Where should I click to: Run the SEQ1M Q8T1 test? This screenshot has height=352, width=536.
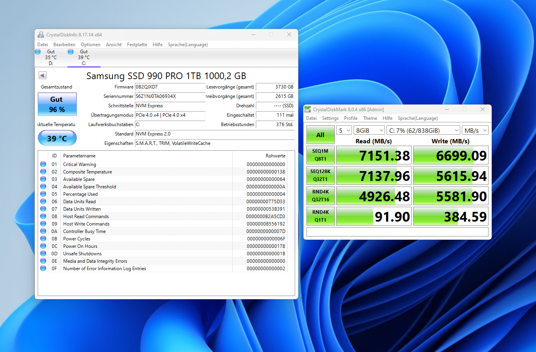(321, 155)
